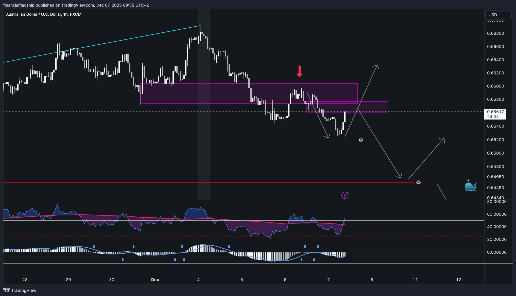Click date label 7 on time axis
The height and width of the screenshot is (296, 516).
tap(329, 280)
